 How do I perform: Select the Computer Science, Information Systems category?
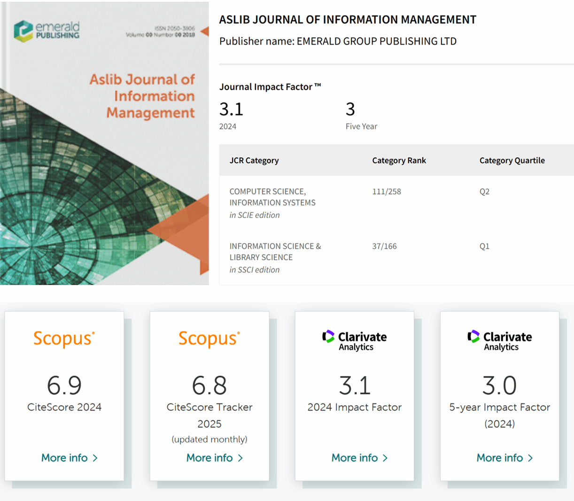[x=272, y=197]
